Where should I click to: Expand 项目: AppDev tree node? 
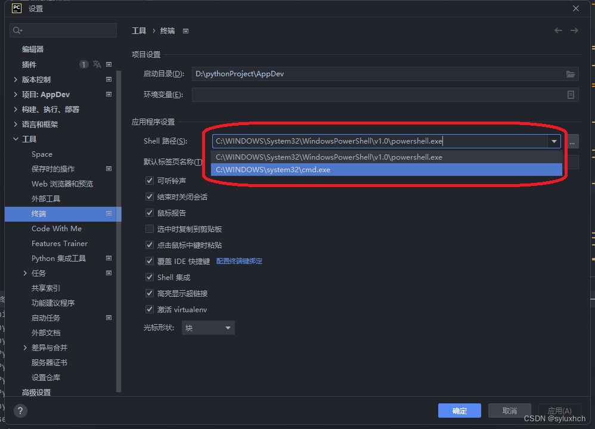[15, 94]
